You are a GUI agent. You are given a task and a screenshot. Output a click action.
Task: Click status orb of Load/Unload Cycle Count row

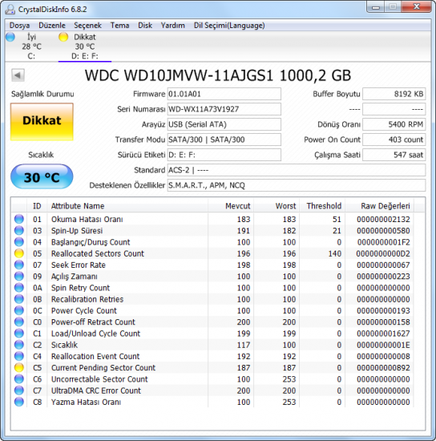click(19, 334)
